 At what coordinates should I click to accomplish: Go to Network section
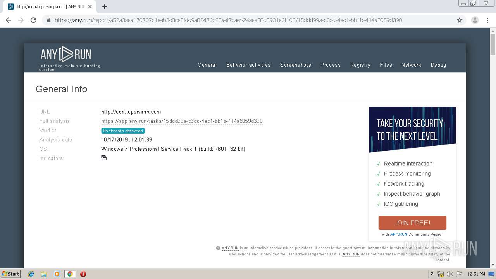click(x=411, y=65)
